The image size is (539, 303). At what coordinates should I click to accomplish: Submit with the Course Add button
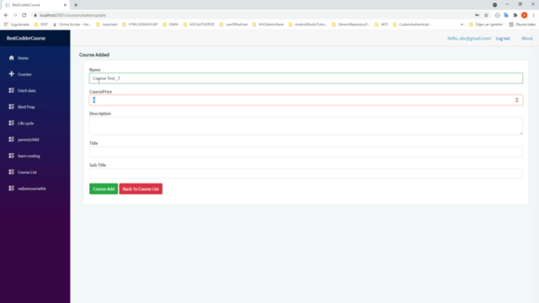coord(104,189)
